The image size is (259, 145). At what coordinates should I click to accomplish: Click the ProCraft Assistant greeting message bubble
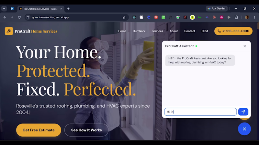point(200,60)
